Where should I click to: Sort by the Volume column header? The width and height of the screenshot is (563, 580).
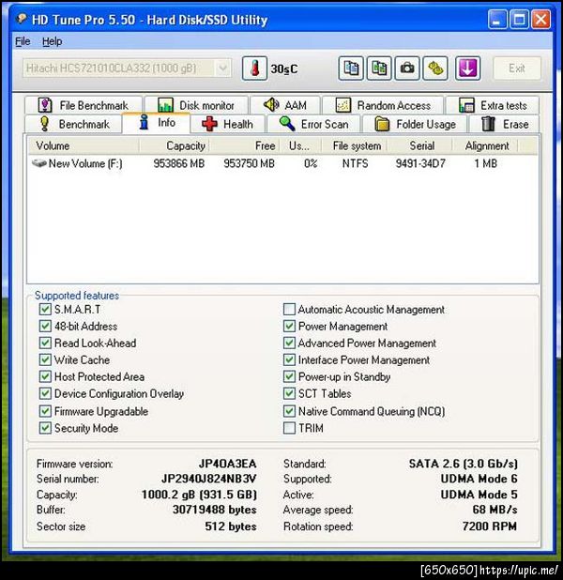click(x=84, y=145)
